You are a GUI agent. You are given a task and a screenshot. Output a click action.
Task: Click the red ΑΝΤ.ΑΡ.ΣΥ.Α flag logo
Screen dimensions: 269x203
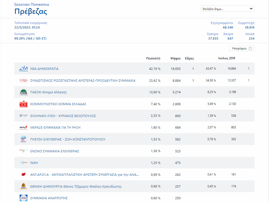click(23, 175)
